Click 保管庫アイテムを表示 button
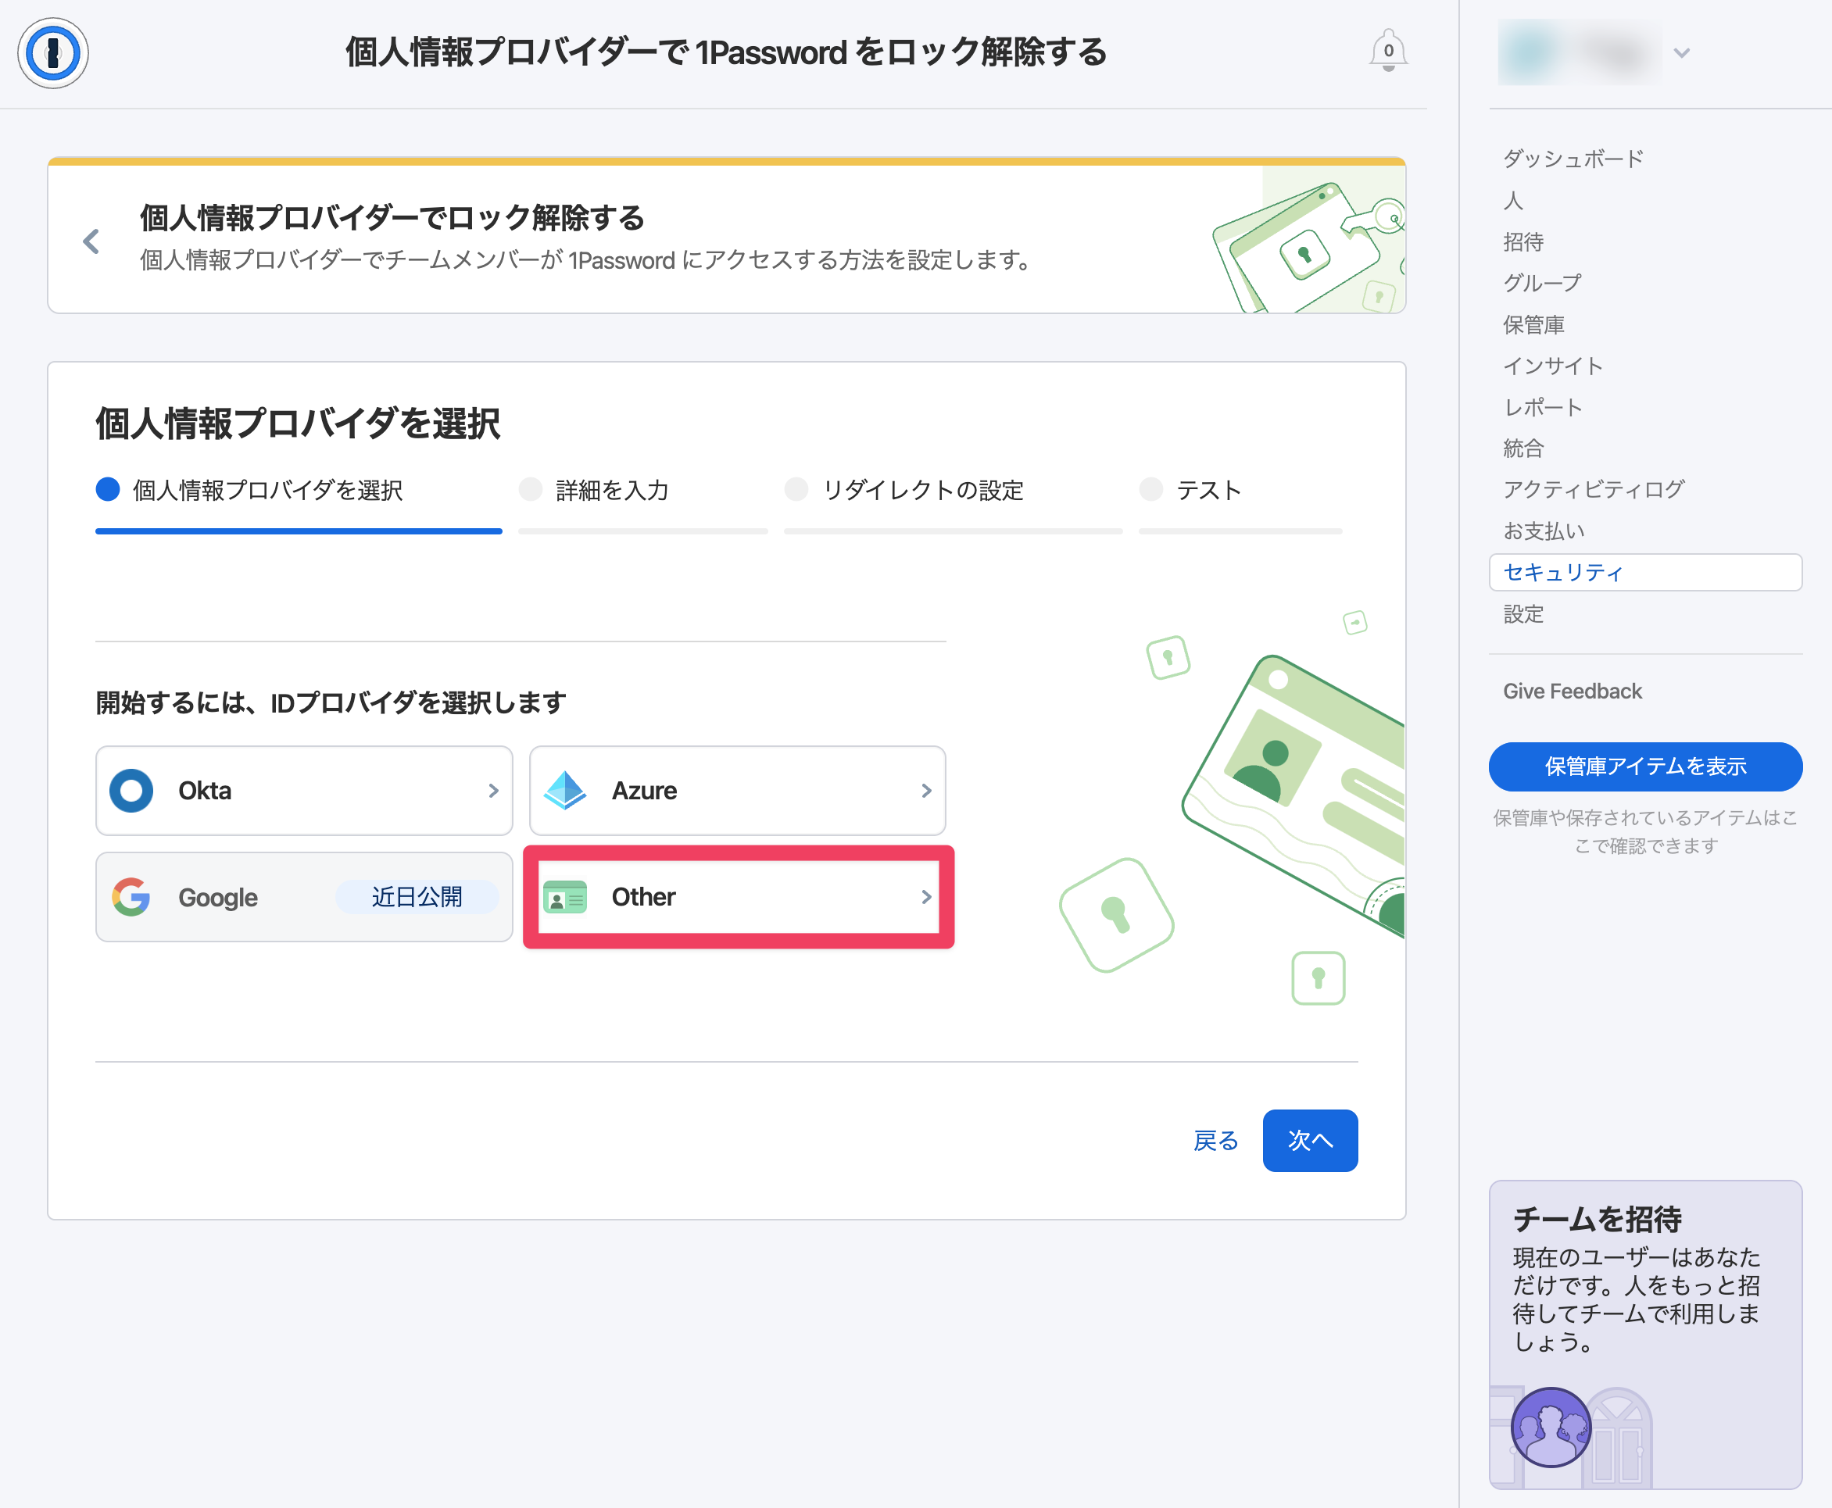Image resolution: width=1832 pixels, height=1508 pixels. pos(1645,767)
